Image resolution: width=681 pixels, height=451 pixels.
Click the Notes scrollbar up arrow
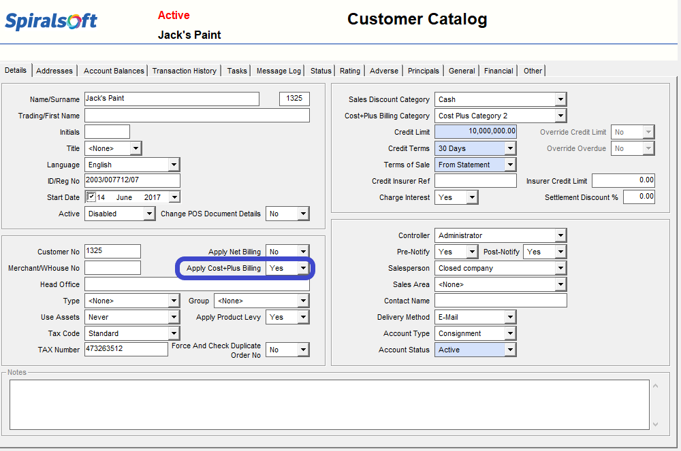point(655,386)
